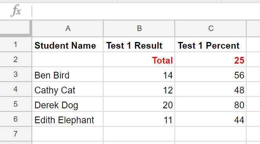The image size is (260, 144).
Task: Select row 2 header
Action: 16,60
